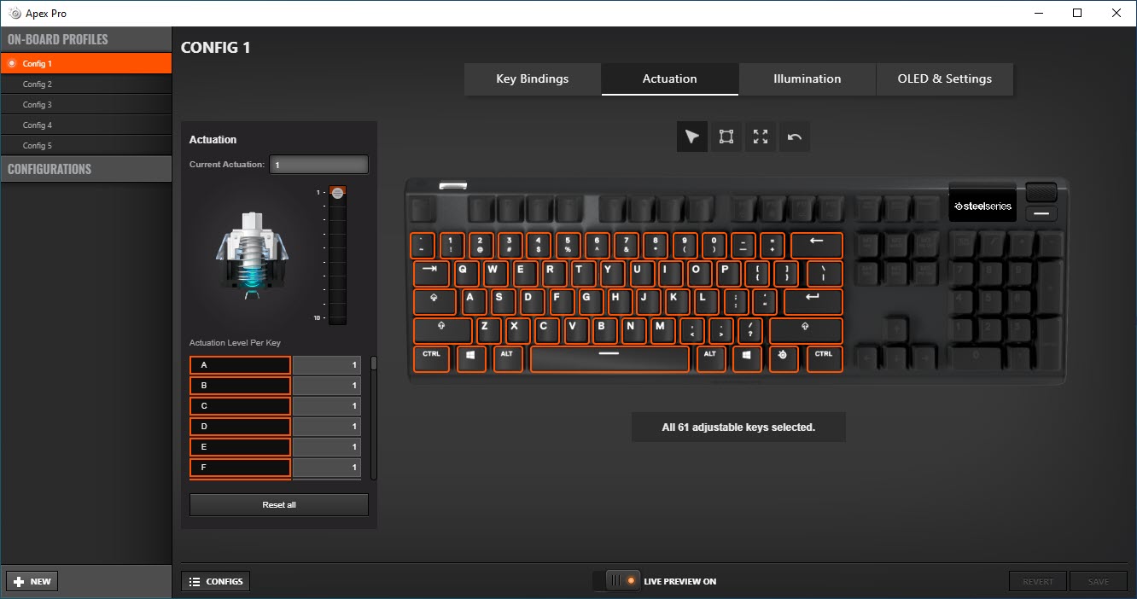
Task: Click the select-all expand arrows icon
Action: (x=761, y=137)
